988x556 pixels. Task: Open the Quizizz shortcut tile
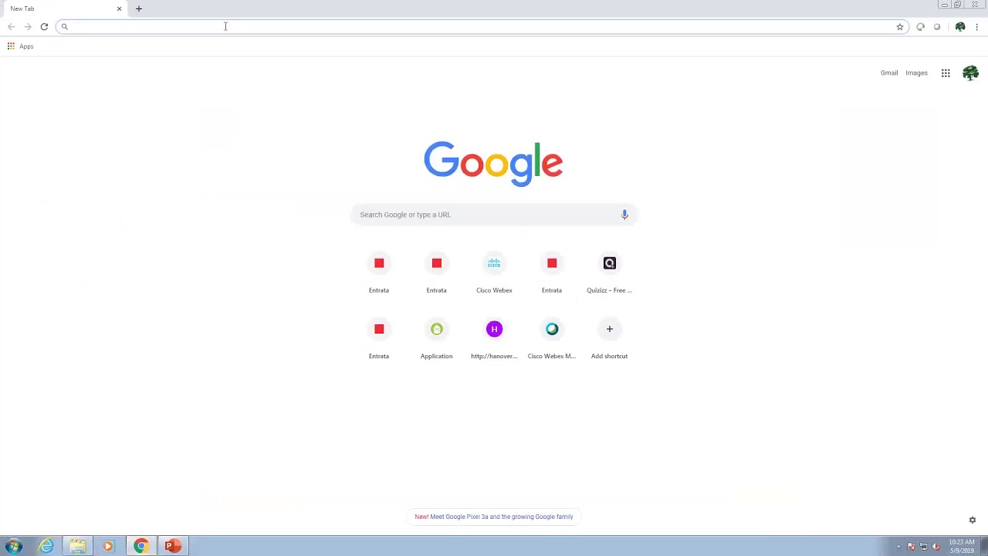pos(609,274)
